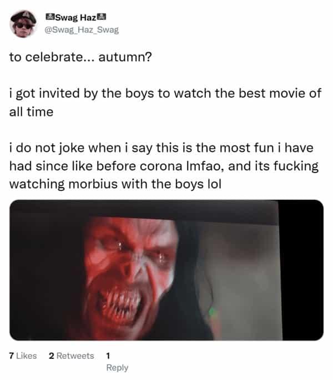Open Swag Haz's profile avatar
The image size is (333, 380).
click(23, 24)
